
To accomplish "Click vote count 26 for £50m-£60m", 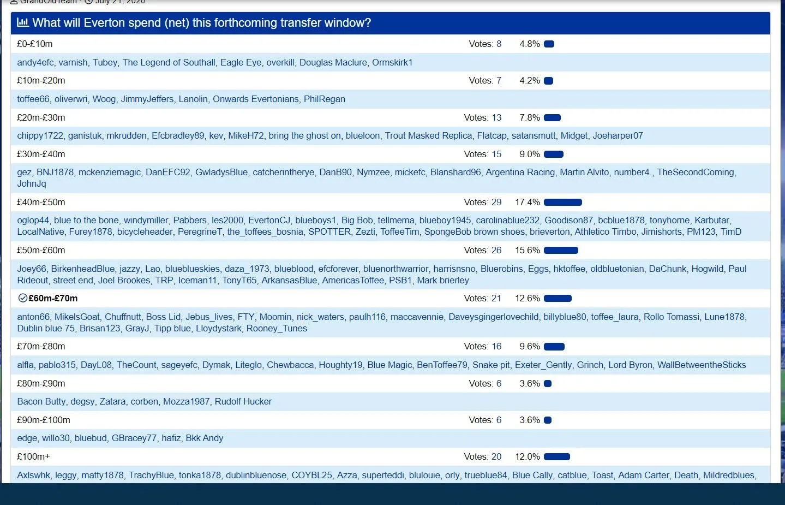I will point(496,250).
